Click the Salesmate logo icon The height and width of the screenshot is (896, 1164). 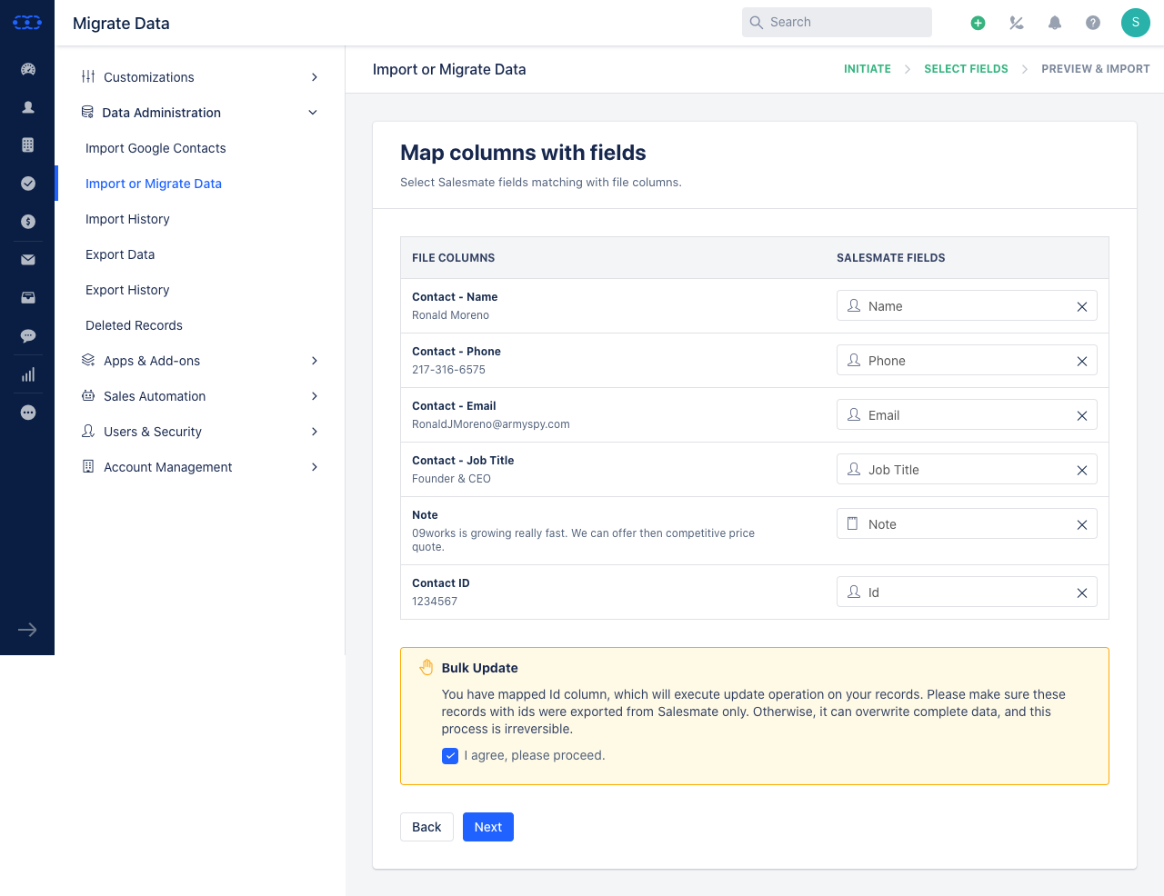[x=27, y=23]
